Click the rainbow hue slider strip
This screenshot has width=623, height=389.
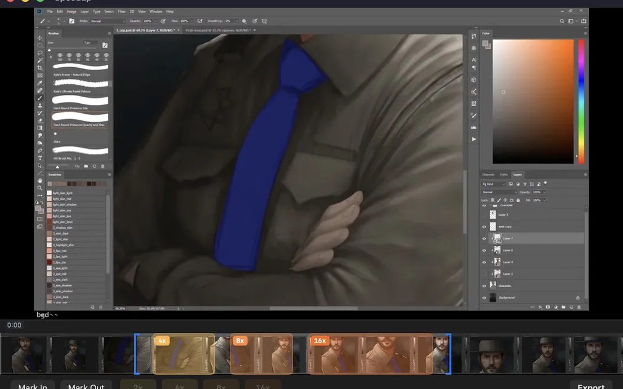[x=581, y=101]
